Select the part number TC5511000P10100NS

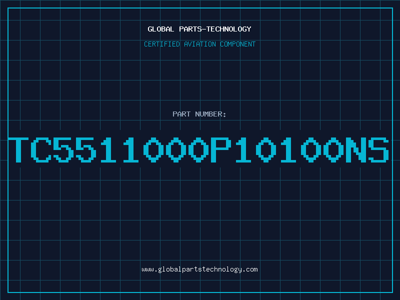pos(198,150)
